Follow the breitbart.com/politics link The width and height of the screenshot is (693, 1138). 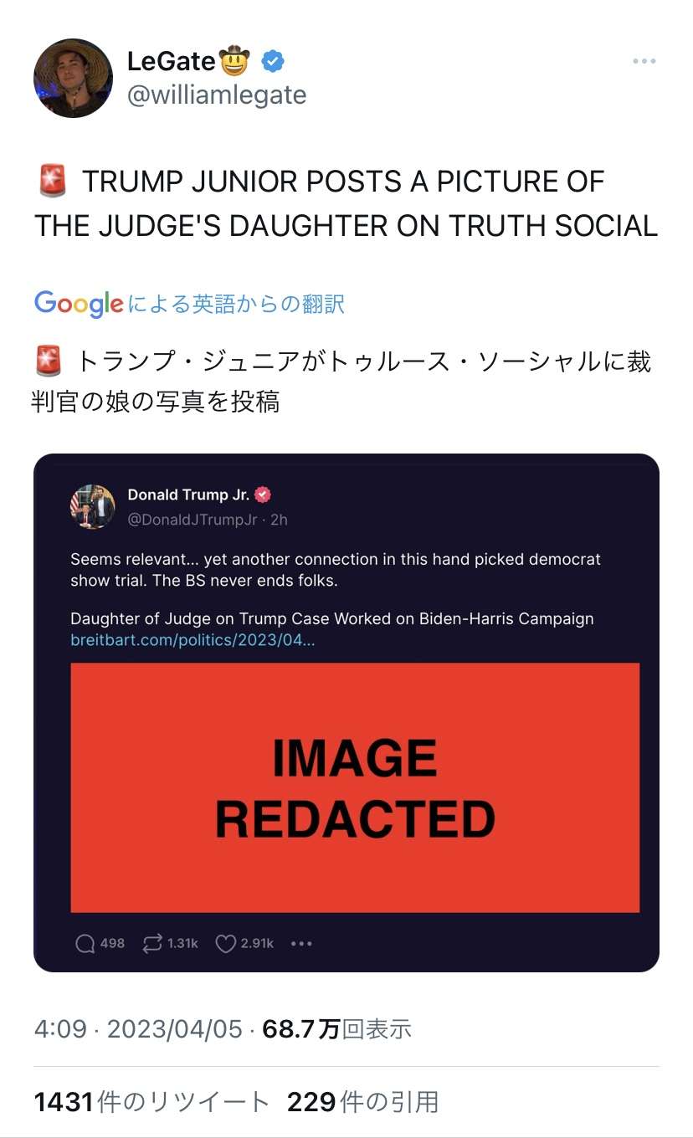192,640
